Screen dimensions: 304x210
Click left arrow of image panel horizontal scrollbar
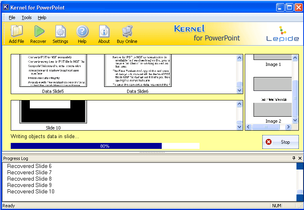click(x=248, y=127)
